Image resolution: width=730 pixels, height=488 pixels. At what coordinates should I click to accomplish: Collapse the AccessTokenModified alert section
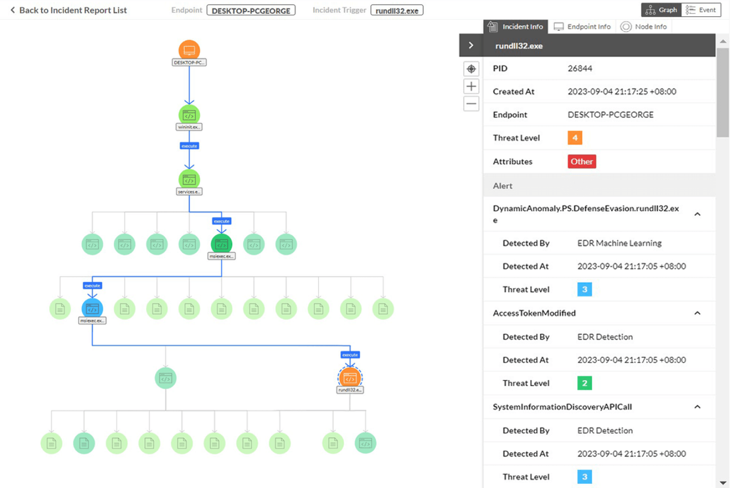point(697,313)
